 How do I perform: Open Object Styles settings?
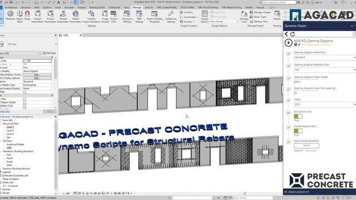[x=20, y=16]
